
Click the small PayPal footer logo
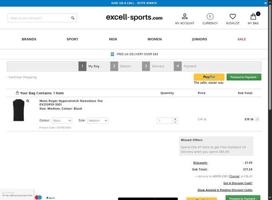point(51,198)
